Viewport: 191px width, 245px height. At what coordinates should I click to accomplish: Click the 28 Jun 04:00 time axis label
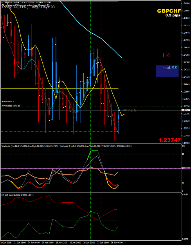coord(117,243)
